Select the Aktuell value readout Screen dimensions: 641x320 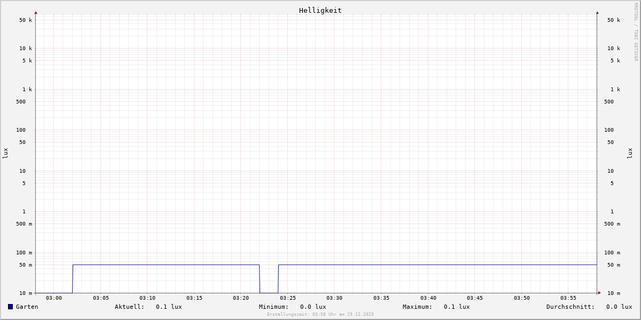[x=148, y=307]
